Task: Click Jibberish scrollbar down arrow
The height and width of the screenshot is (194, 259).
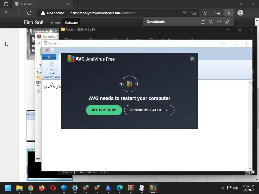Action: pyautogui.click(x=250, y=168)
